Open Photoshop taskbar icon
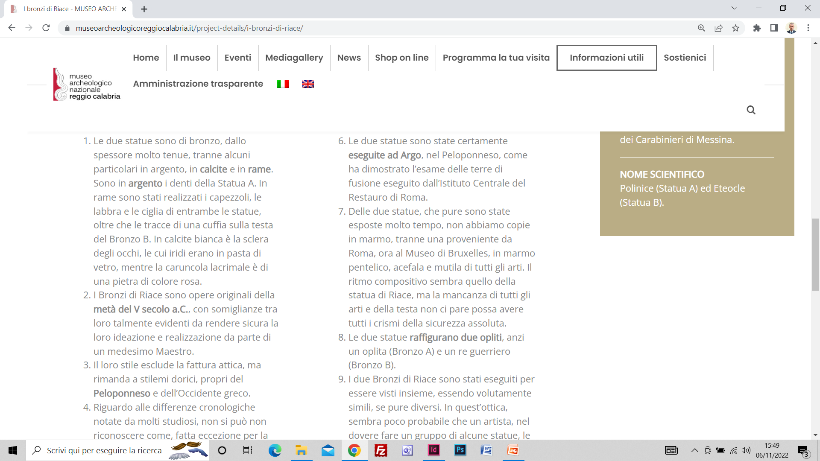Viewport: 820px width, 461px height. (x=460, y=450)
